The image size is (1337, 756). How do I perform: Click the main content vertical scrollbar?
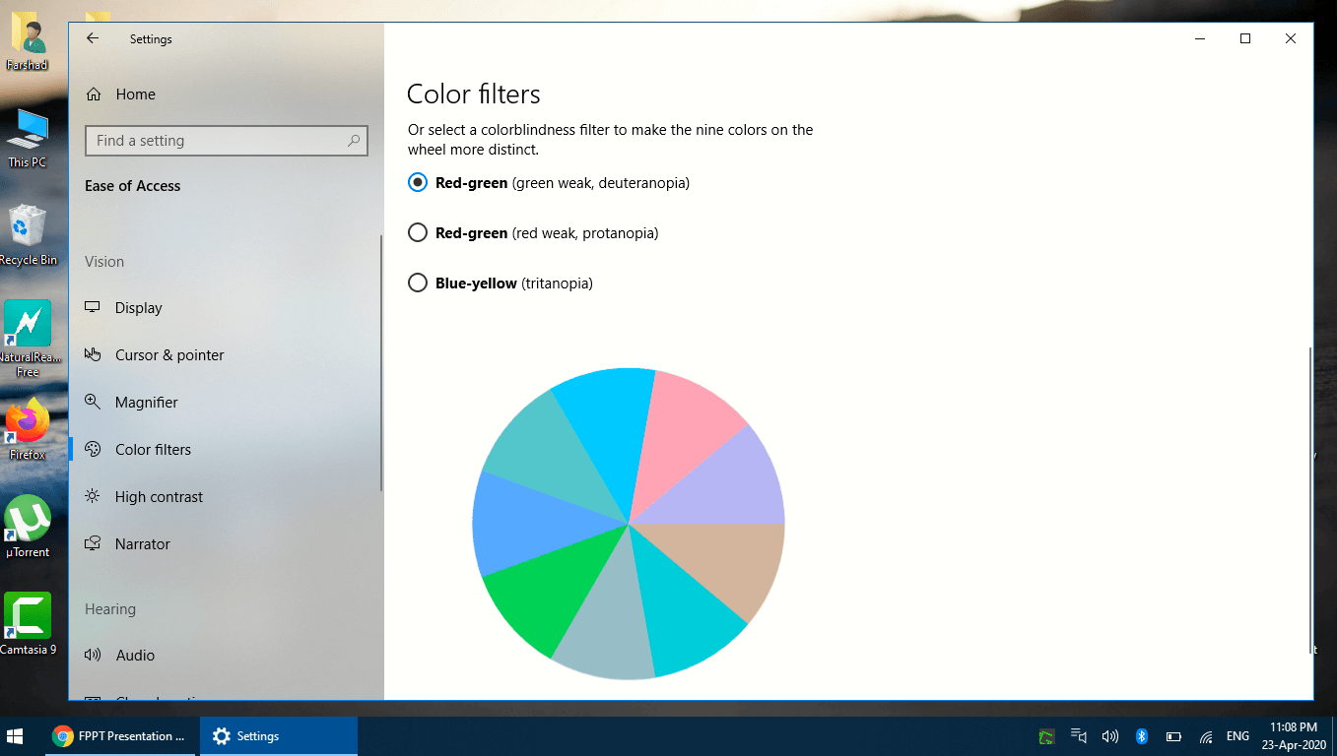coord(1309,492)
